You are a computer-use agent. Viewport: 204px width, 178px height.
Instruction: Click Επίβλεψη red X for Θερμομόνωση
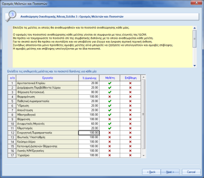click(130, 97)
